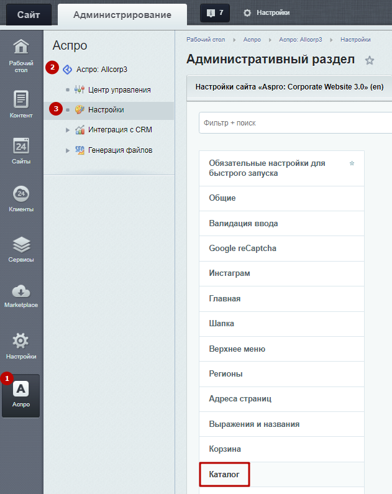Select Интеграция с CRM tree item
This screenshot has height=494, width=392.
click(120, 130)
